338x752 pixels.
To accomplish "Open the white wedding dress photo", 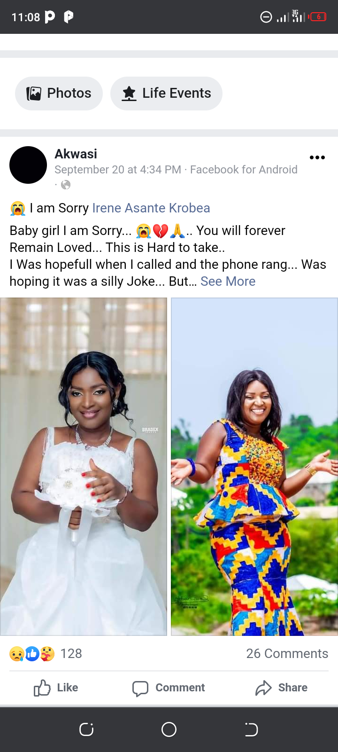I will (x=84, y=467).
